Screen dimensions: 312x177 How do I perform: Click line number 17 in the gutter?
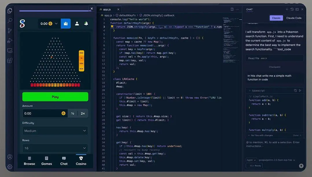(x=103, y=79)
